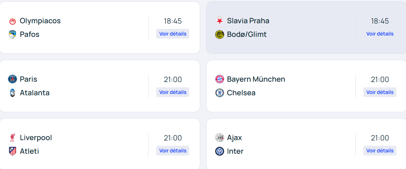Click the Paris Saint-Germain crest

click(x=12, y=79)
